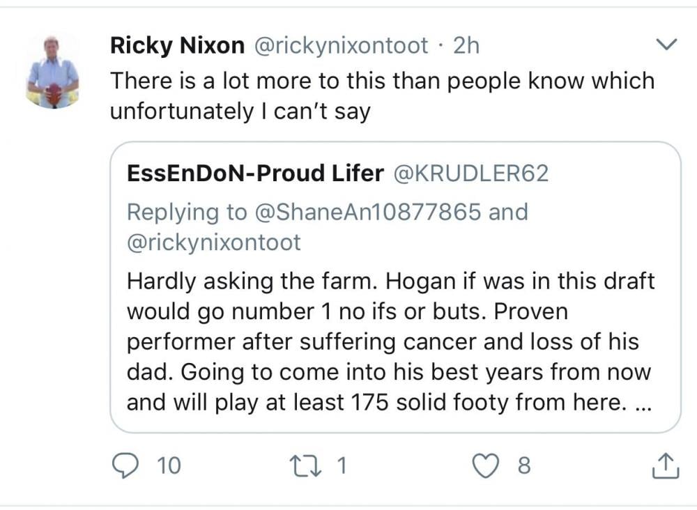Open the tweet options chevron menu

667,46
